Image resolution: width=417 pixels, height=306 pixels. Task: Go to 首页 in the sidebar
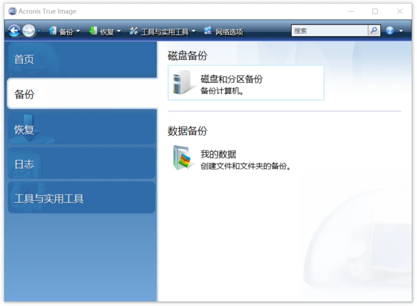82,59
